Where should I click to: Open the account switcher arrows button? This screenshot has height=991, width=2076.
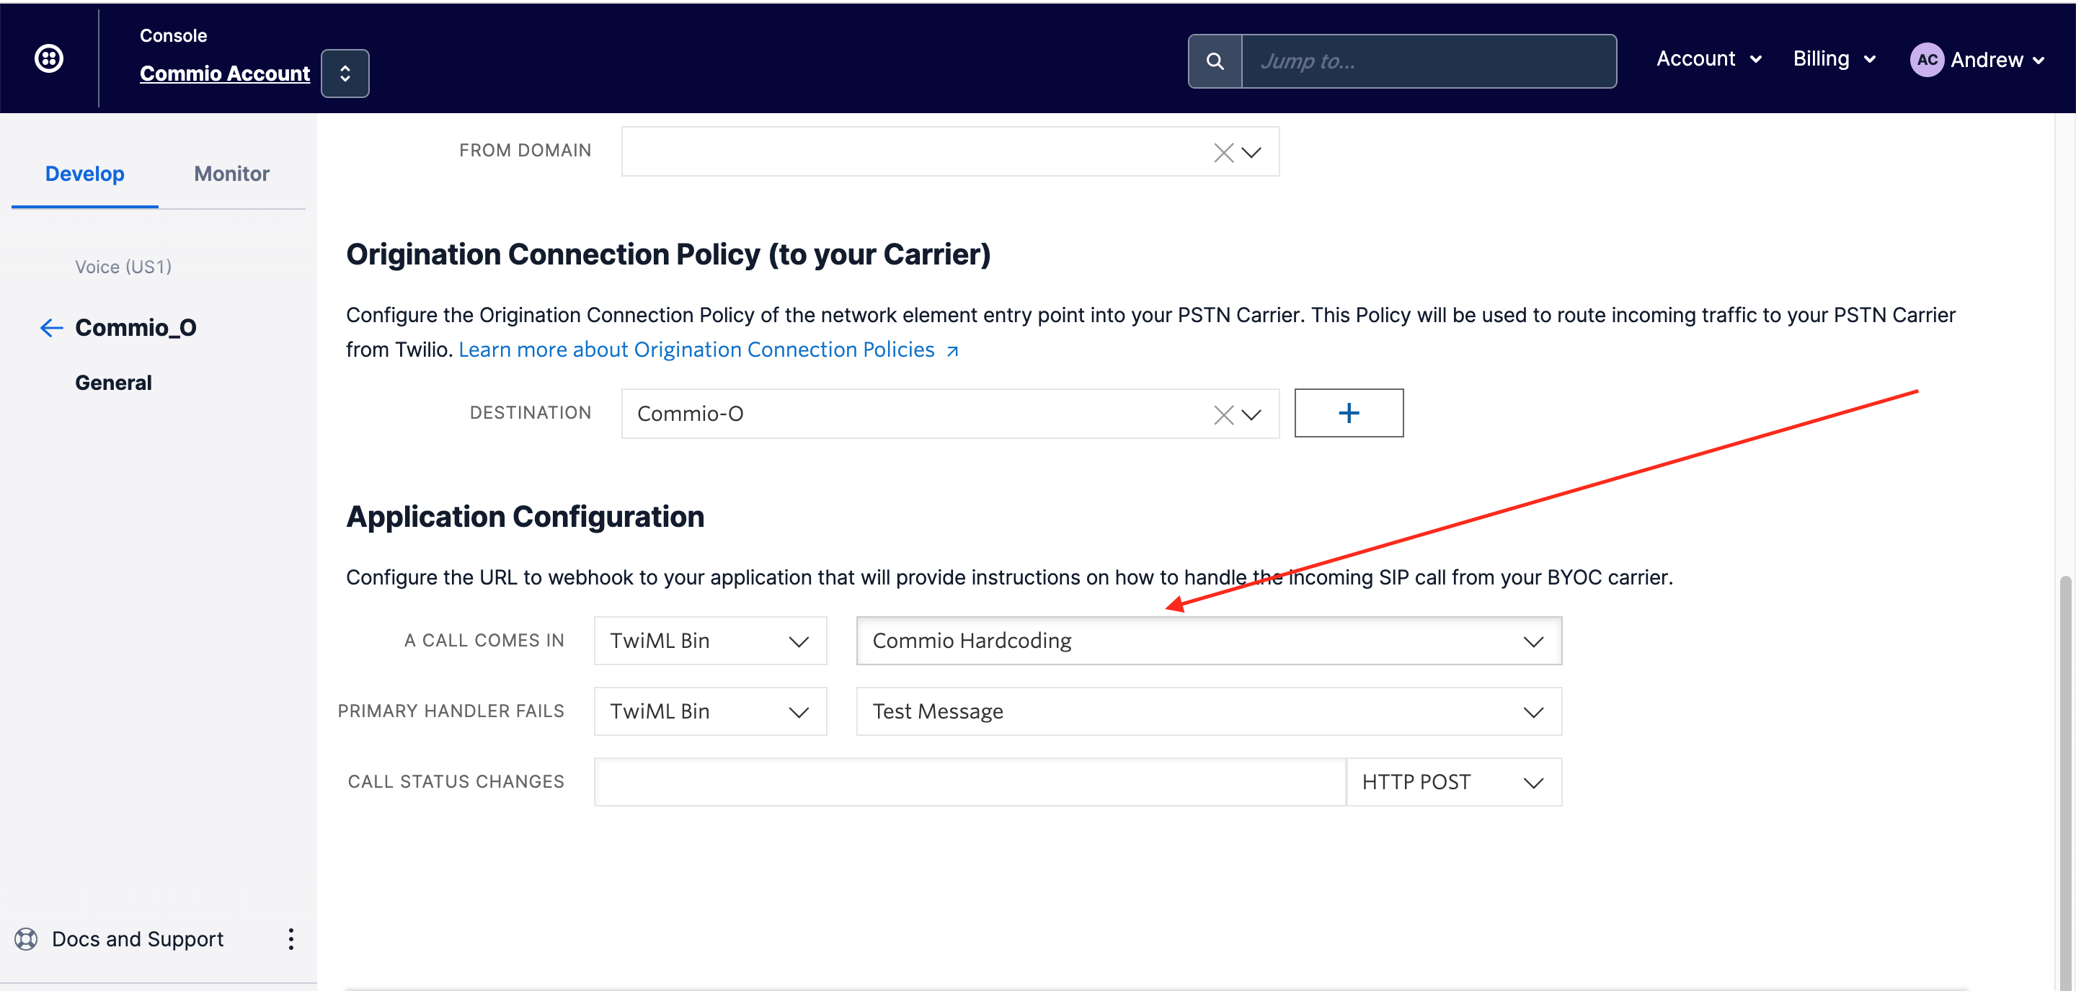point(345,74)
